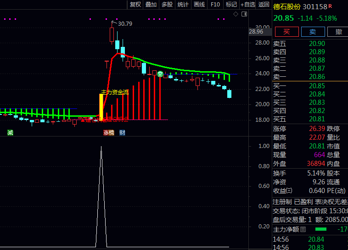Select the 多股 multi-stock view
Screen dimensions: 348x250
[167, 5]
